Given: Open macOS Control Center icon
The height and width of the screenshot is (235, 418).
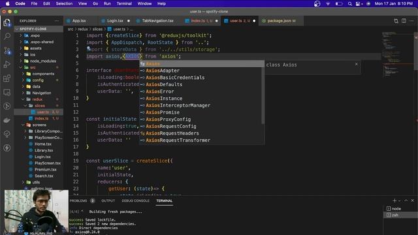Looking at the screenshot, I should [x=359, y=4].
